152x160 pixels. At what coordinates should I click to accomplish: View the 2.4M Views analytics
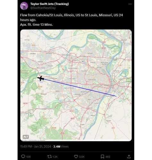(x=61, y=146)
